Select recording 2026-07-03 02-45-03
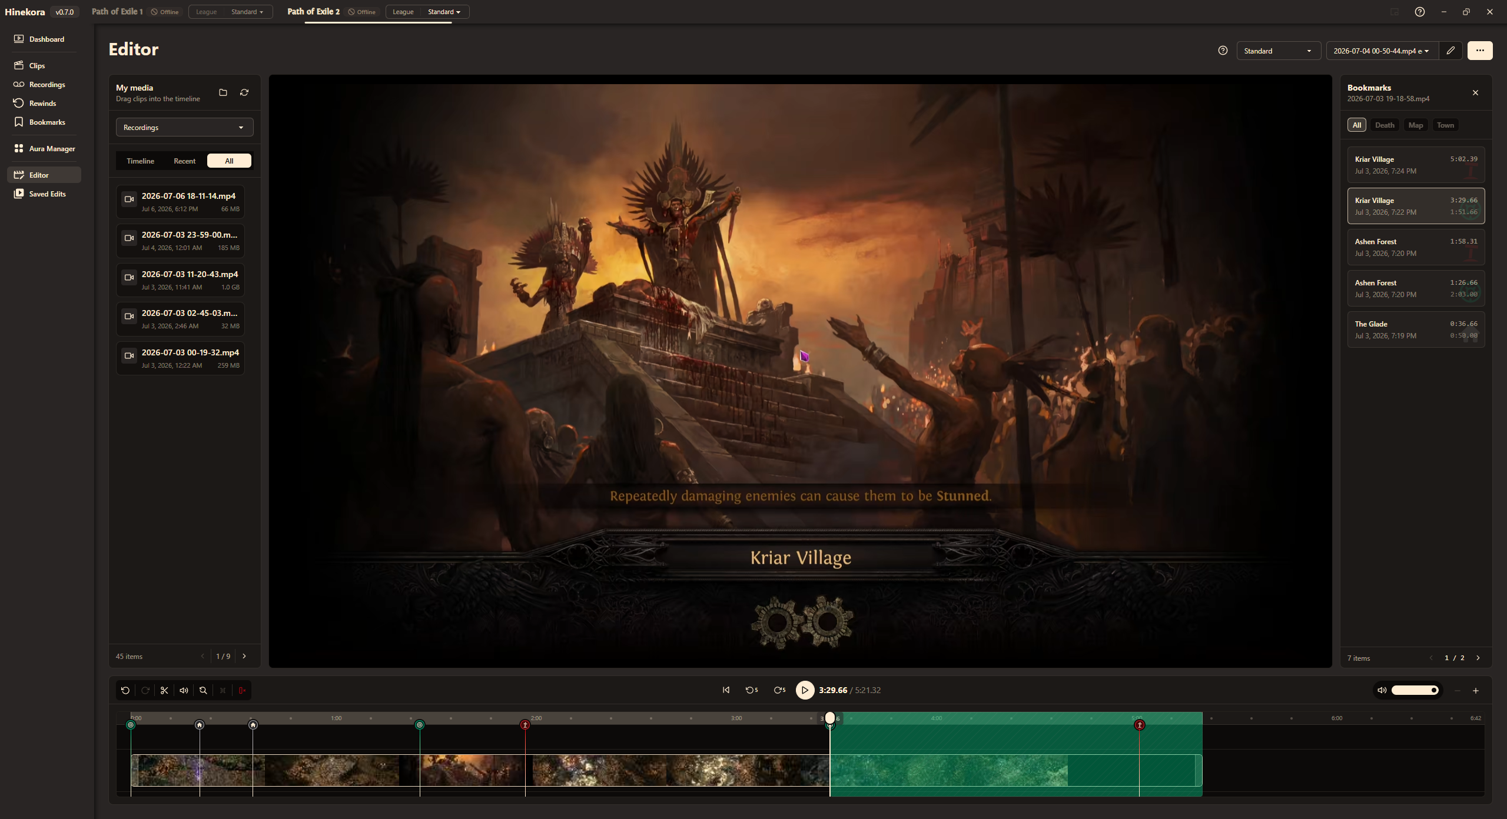 tap(180, 319)
